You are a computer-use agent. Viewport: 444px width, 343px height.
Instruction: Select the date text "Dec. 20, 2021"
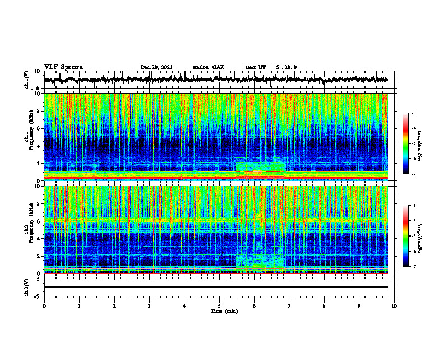tap(156, 67)
